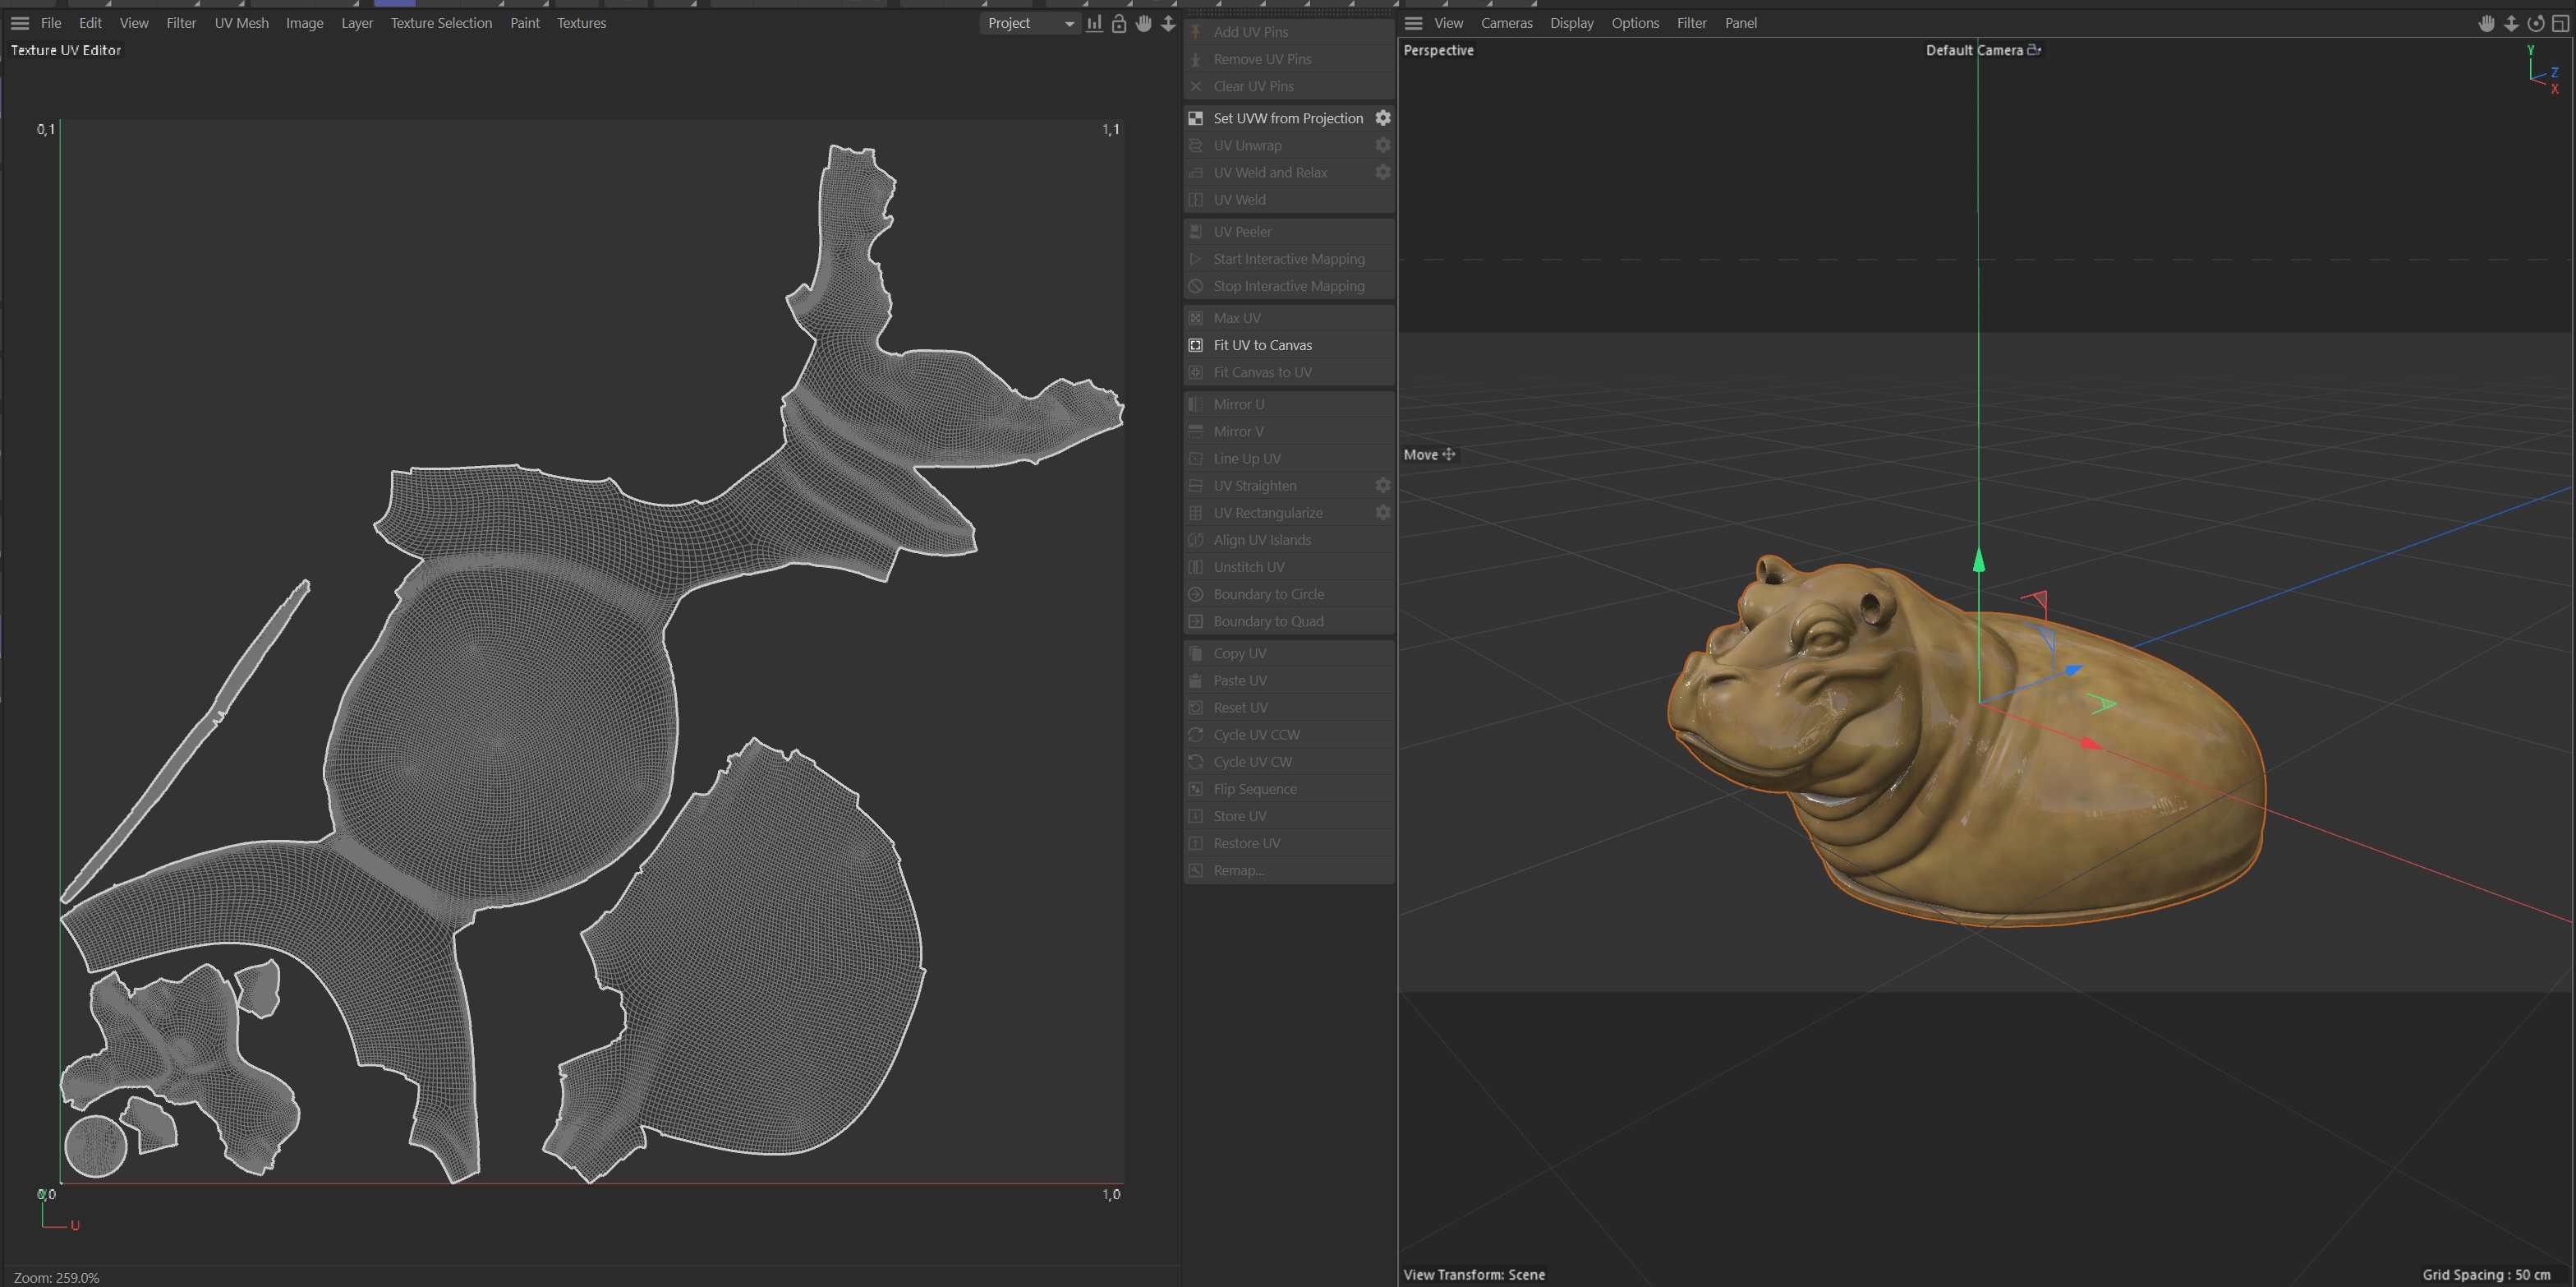Image resolution: width=2576 pixels, height=1287 pixels.
Task: Click the UV editor zoom arrows icon
Action: point(1168,23)
